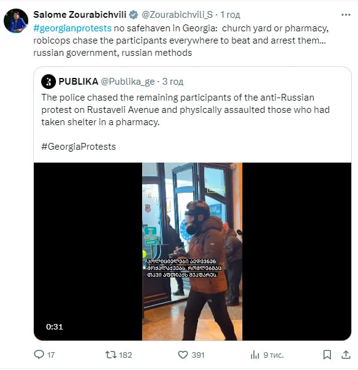Image resolution: width=358 pixels, height=370 pixels.
Task: Click the verified badge next to name
Action: (x=133, y=15)
